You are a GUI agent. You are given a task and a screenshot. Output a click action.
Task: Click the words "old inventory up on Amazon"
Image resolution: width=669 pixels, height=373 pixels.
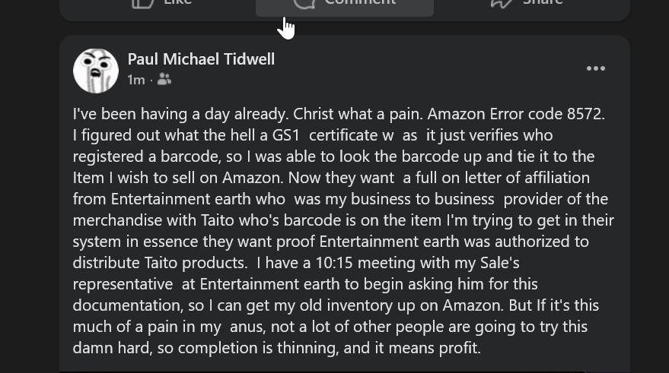click(x=411, y=305)
